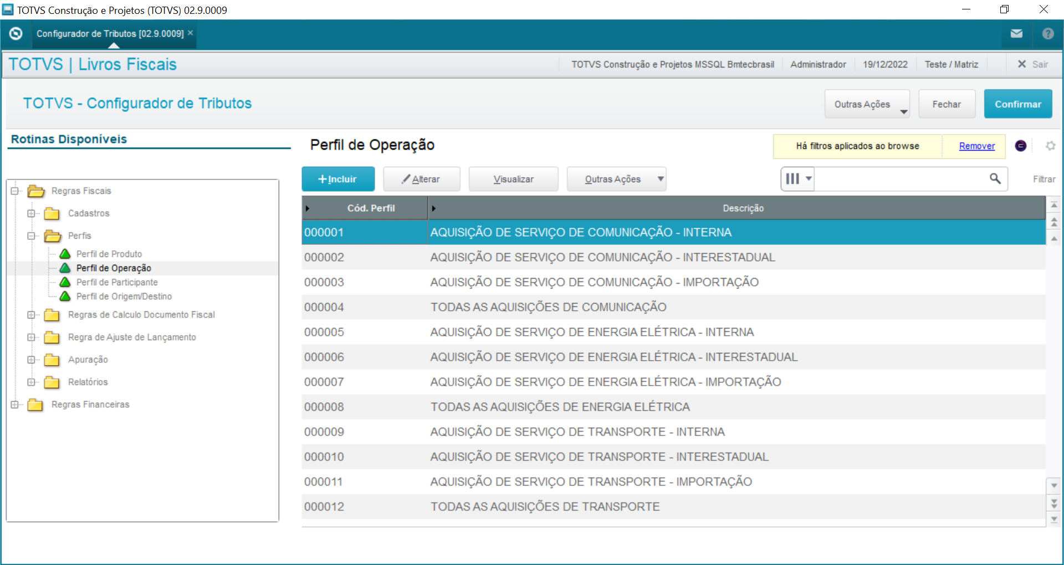Expand the Apuração tree node
Screen dimensions: 1064x565
click(x=31, y=360)
